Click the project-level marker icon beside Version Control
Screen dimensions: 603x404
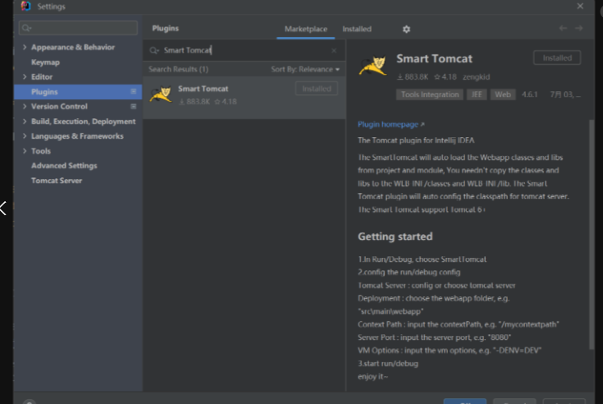click(x=134, y=106)
